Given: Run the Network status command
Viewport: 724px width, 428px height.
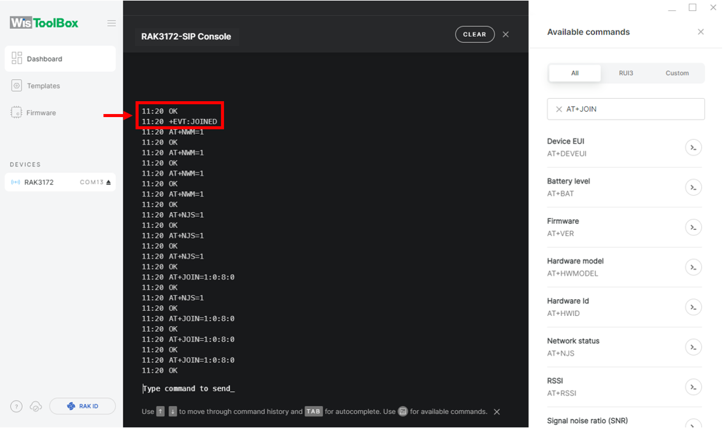Looking at the screenshot, I should click(x=693, y=347).
